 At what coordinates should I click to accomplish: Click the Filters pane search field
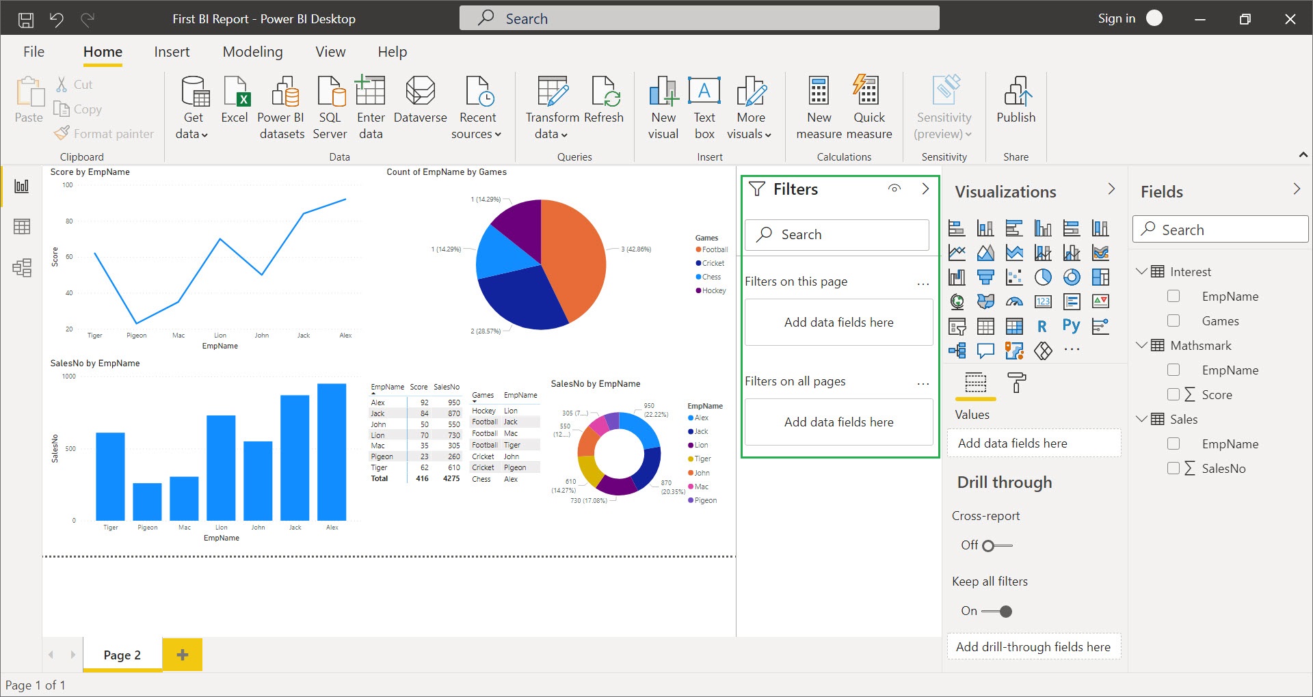(x=837, y=234)
